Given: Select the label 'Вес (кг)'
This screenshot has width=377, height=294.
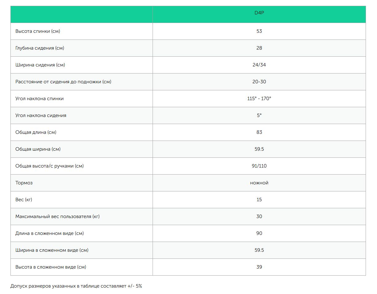Looking at the screenshot, I should (24, 200).
